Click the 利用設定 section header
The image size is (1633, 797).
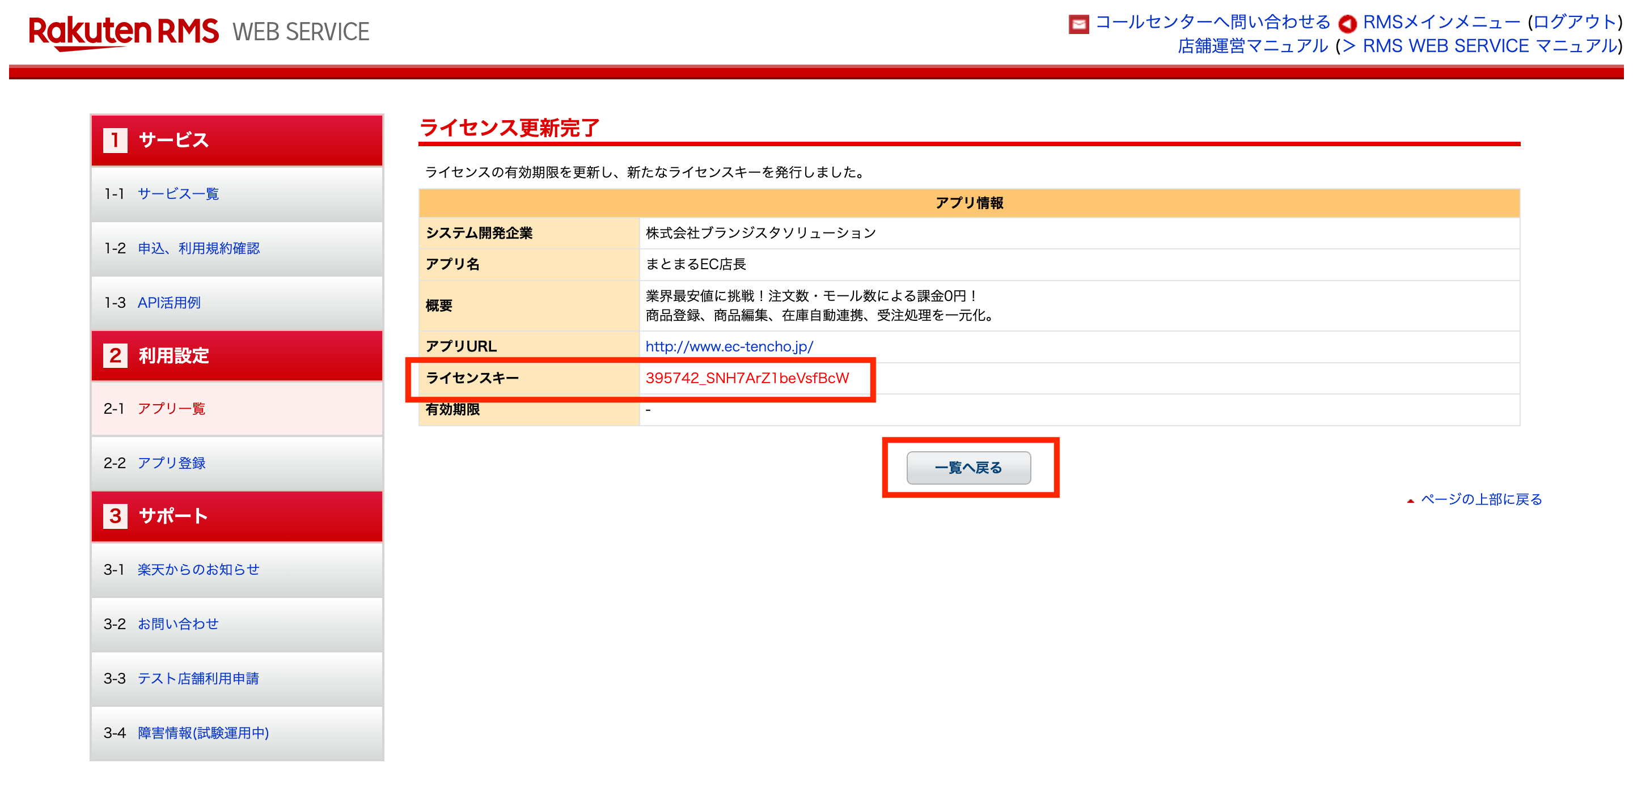click(x=237, y=355)
